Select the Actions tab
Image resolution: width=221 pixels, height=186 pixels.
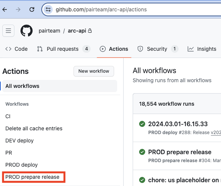(114, 49)
